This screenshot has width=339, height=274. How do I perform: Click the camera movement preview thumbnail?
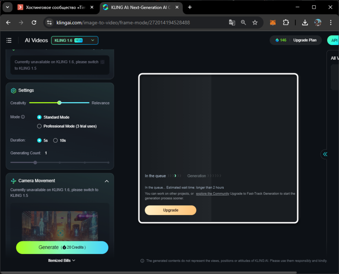60,226
